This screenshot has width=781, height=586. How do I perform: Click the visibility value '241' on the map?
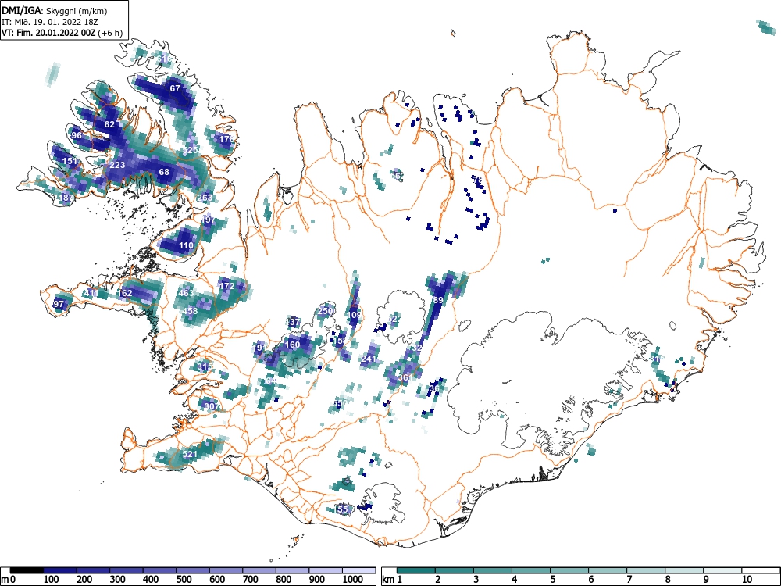click(369, 359)
